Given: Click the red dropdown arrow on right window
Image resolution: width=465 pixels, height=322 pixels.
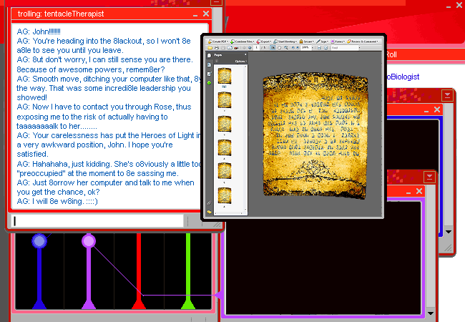Looking at the screenshot, I should pos(448,94).
